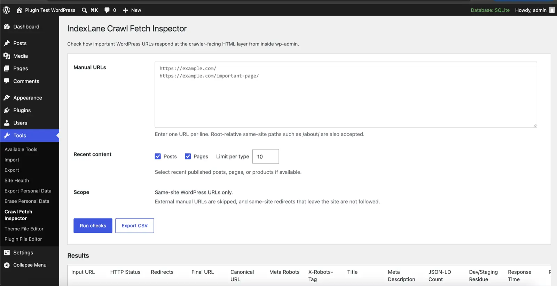Click the Limit per type number field

[266, 156]
